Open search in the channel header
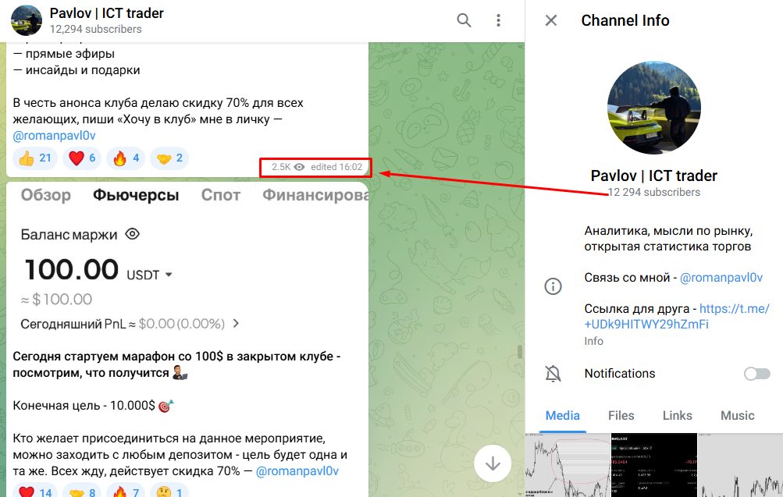Image resolution: width=783 pixels, height=497 pixels. (464, 20)
